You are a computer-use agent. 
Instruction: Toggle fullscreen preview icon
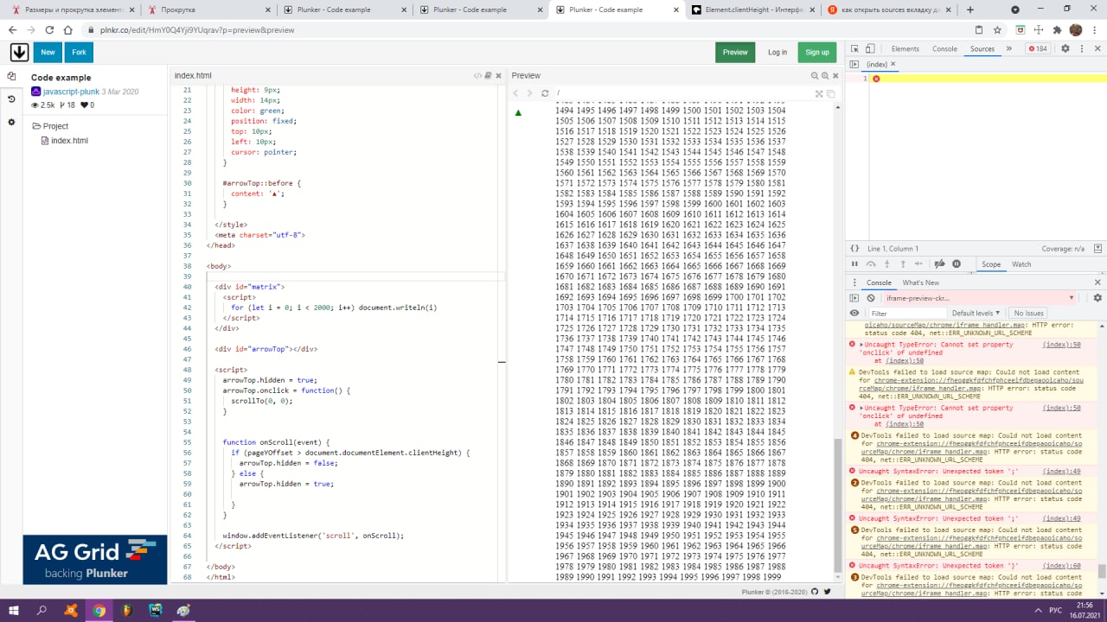coord(821,93)
